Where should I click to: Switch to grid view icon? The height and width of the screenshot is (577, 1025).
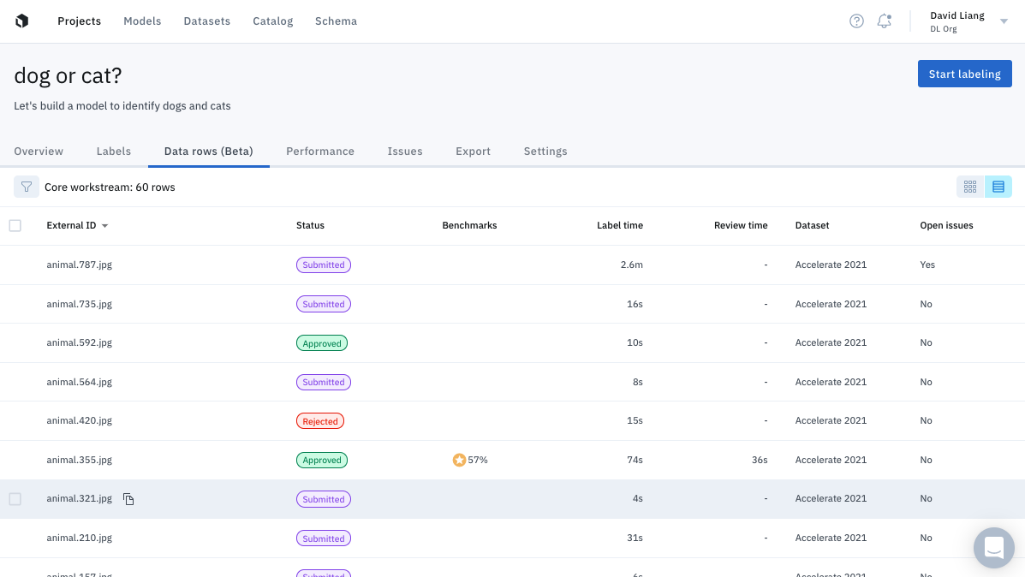(x=970, y=187)
